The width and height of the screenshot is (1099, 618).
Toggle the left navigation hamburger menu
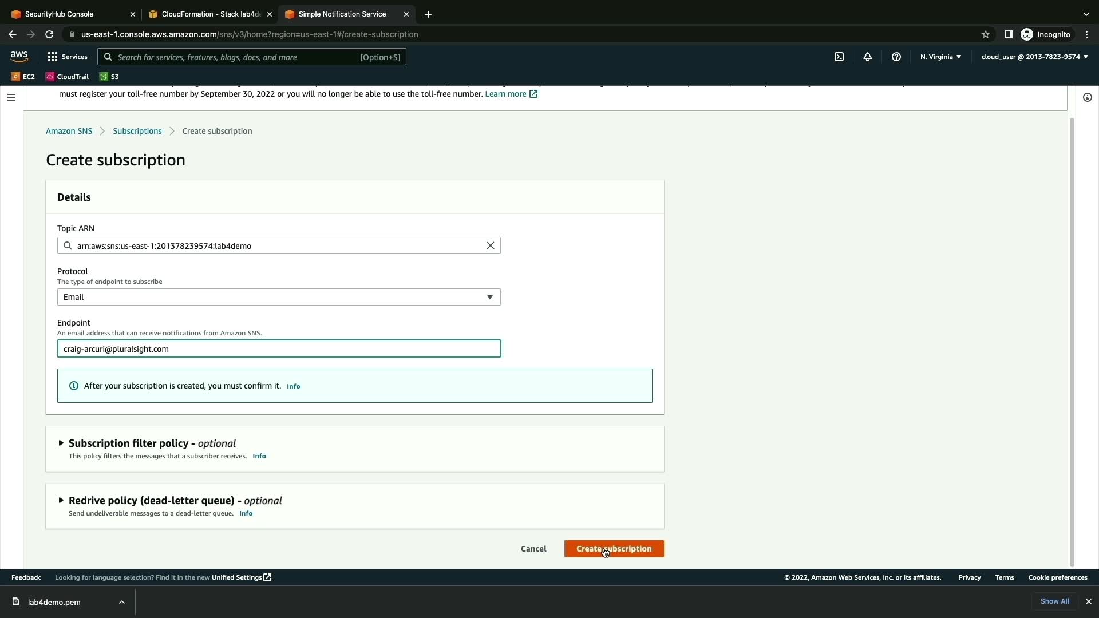coord(11,97)
